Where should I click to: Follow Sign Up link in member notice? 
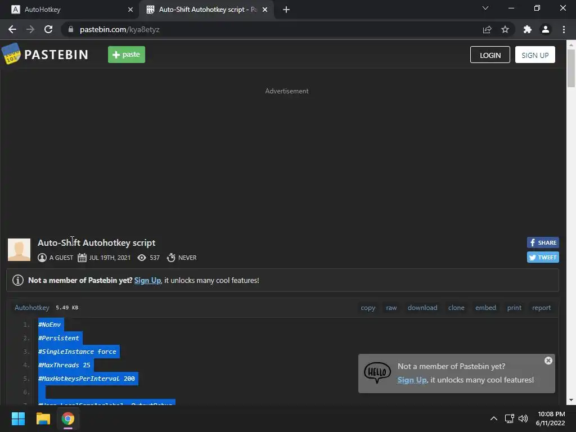click(147, 280)
